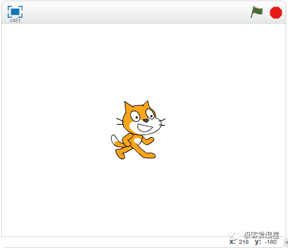Click the red stop sign button
288x248 pixels.
[276, 12]
